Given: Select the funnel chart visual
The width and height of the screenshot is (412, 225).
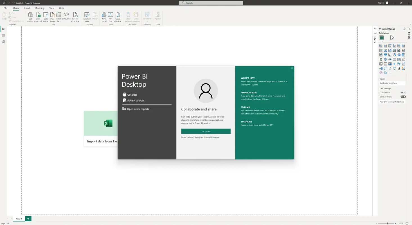Looking at the screenshot, I should tap(385, 55).
